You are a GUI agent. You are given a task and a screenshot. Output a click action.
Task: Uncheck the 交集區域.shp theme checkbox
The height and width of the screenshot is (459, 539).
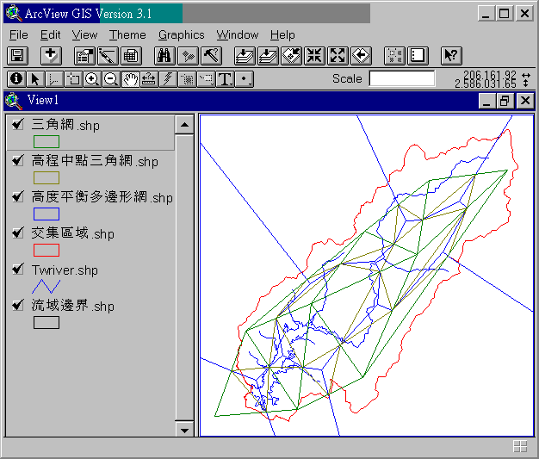coord(18,233)
